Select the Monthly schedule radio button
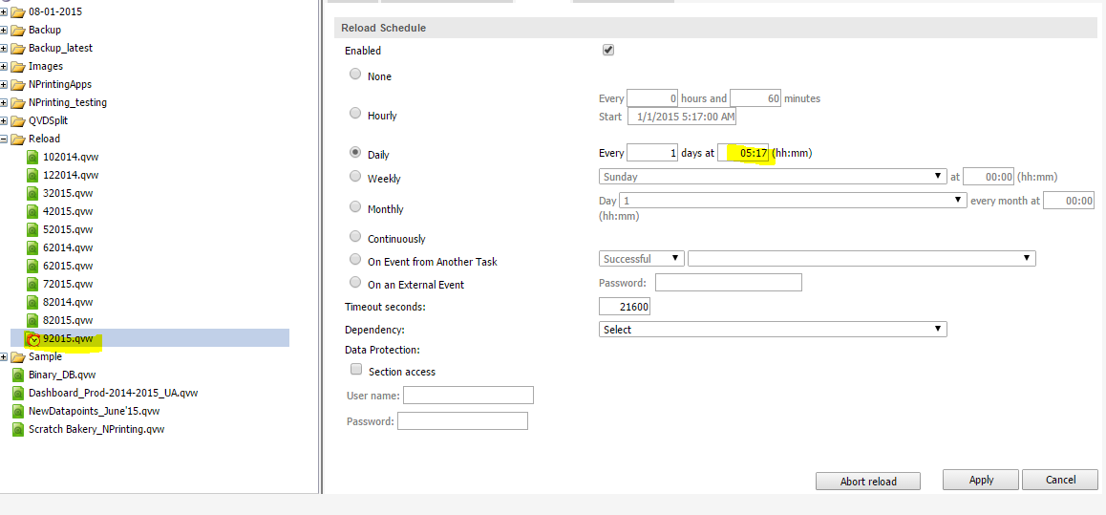Image resolution: width=1106 pixels, height=515 pixels. tap(355, 206)
